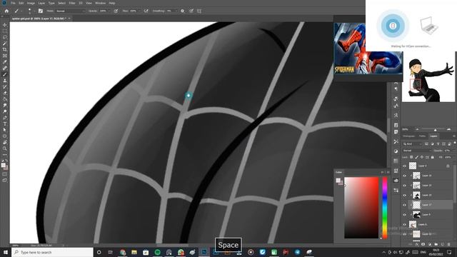Screen dimensions: 457x257
Task: Delete layer with trash icon
Action: 449,244
